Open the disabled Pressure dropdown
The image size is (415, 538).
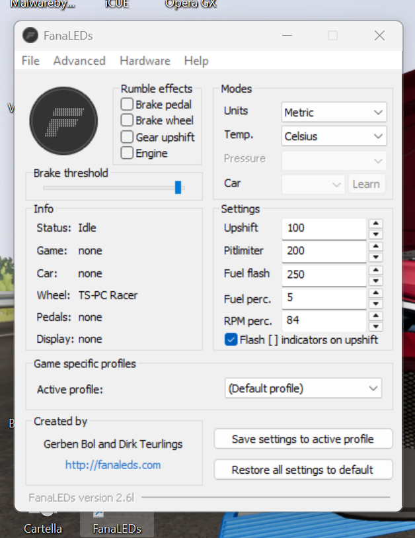tap(334, 160)
